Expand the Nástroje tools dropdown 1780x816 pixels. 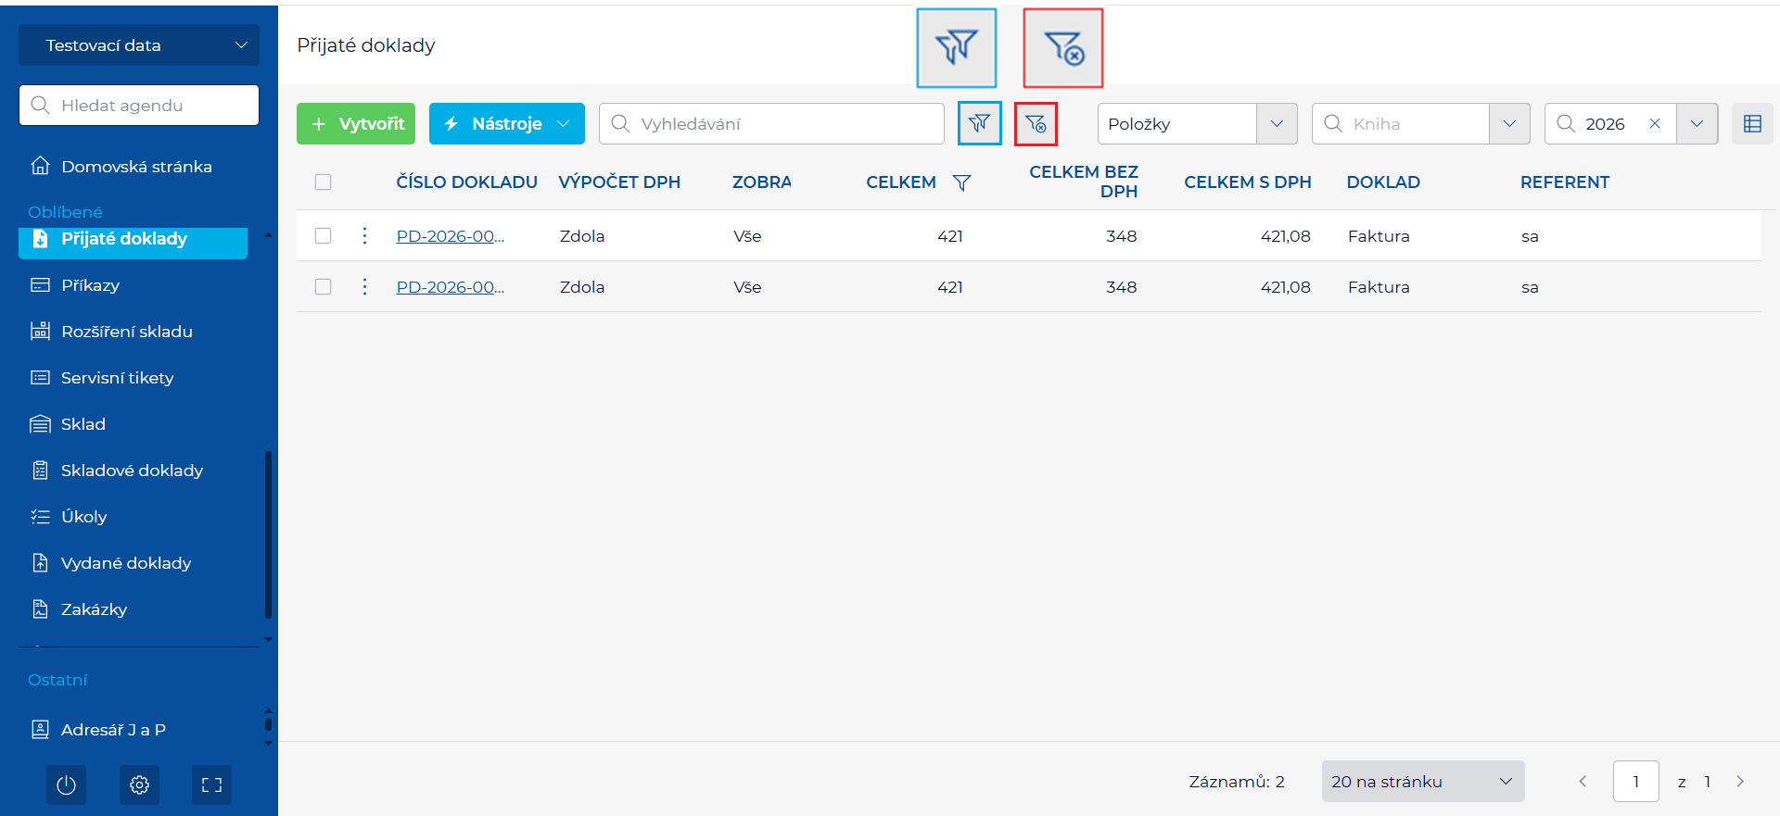click(506, 123)
